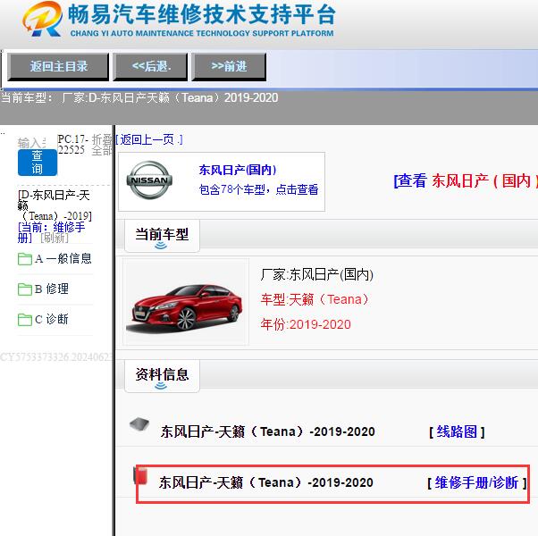Click the D-东风日产-天籁 sidebar heading

[55, 205]
